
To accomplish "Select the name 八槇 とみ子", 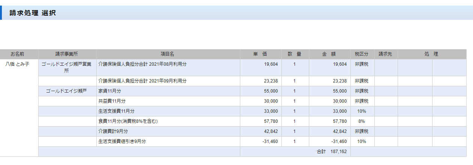I will pyautogui.click(x=17, y=64).
